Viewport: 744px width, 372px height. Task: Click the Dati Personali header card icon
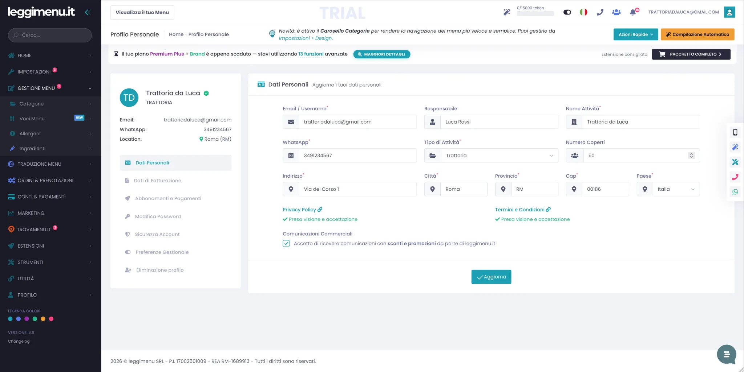(x=261, y=84)
